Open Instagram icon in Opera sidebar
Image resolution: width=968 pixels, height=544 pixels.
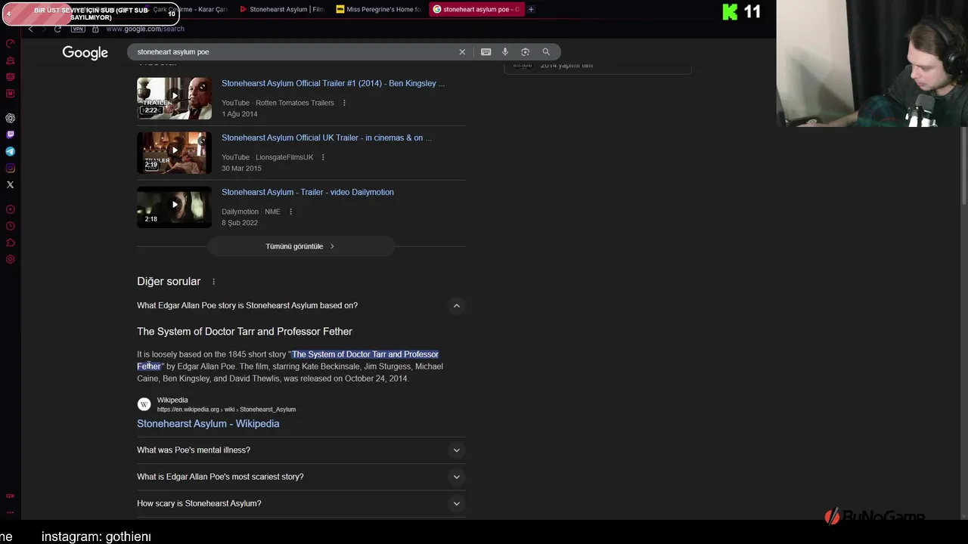pos(10,168)
